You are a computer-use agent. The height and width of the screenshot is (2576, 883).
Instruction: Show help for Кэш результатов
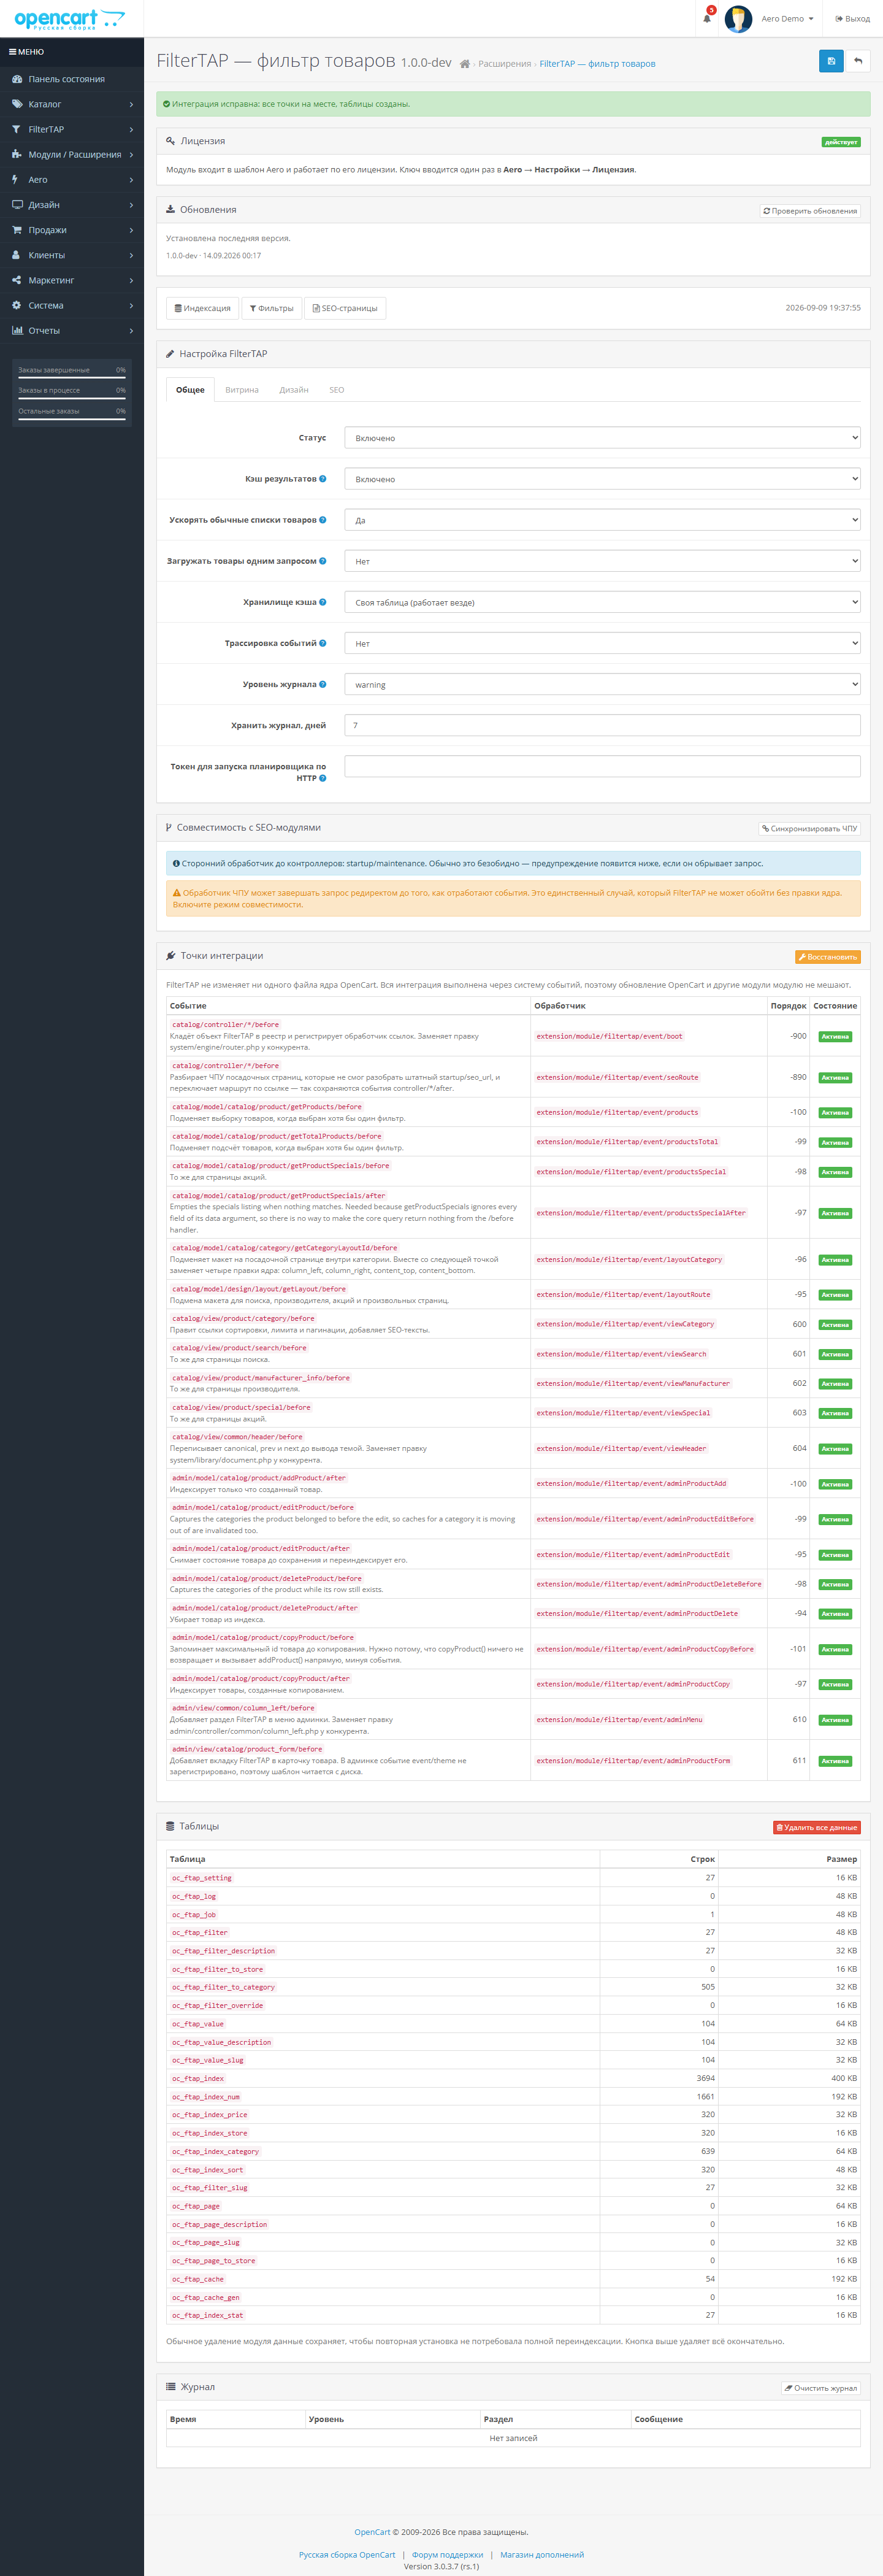tap(322, 479)
